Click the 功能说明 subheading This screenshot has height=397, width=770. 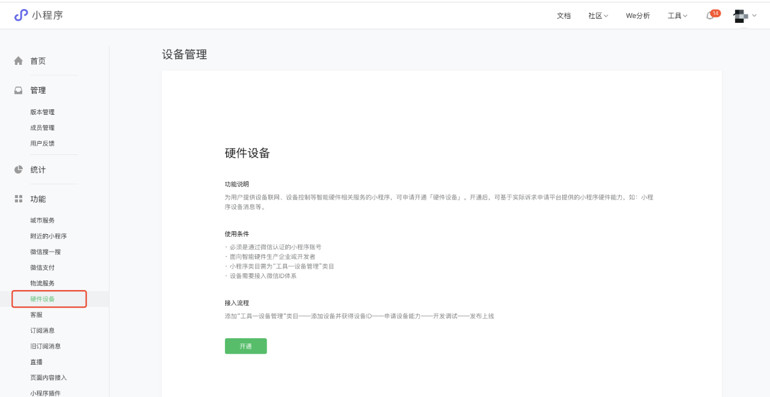237,184
